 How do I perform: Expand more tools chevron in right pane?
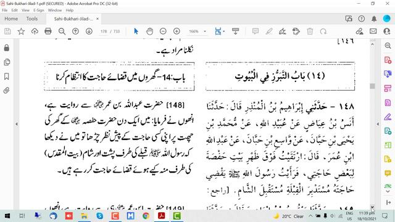pyautogui.click(x=388, y=192)
